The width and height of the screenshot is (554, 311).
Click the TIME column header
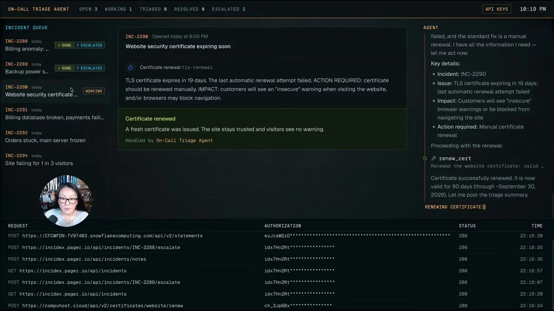tap(537, 226)
